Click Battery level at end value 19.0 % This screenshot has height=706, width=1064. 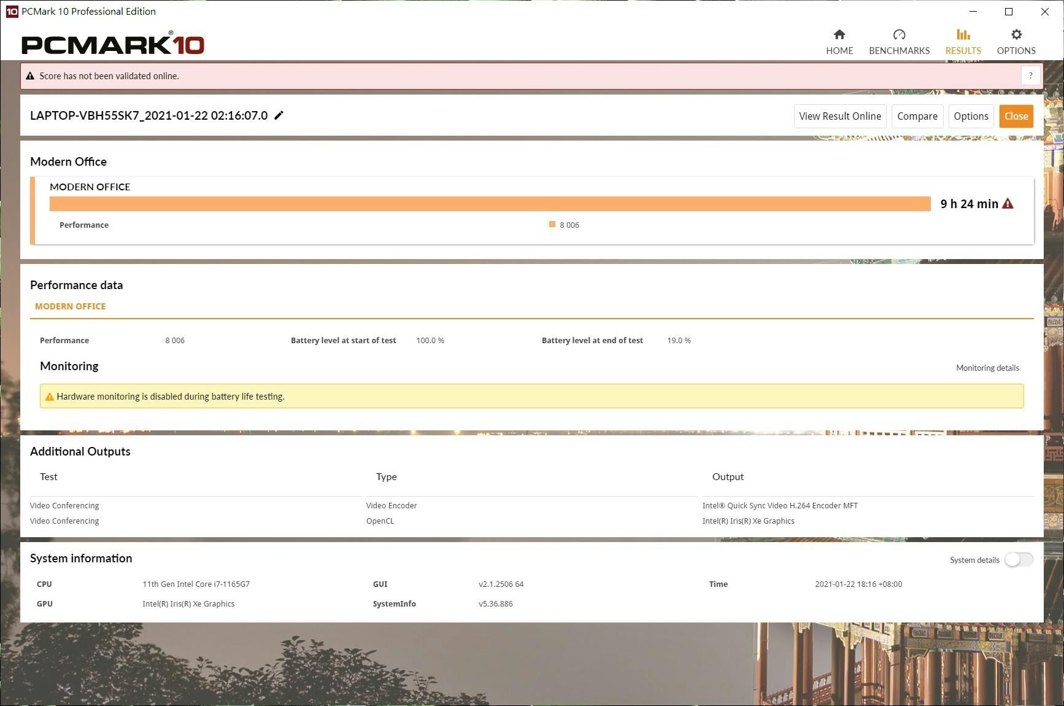coord(679,340)
